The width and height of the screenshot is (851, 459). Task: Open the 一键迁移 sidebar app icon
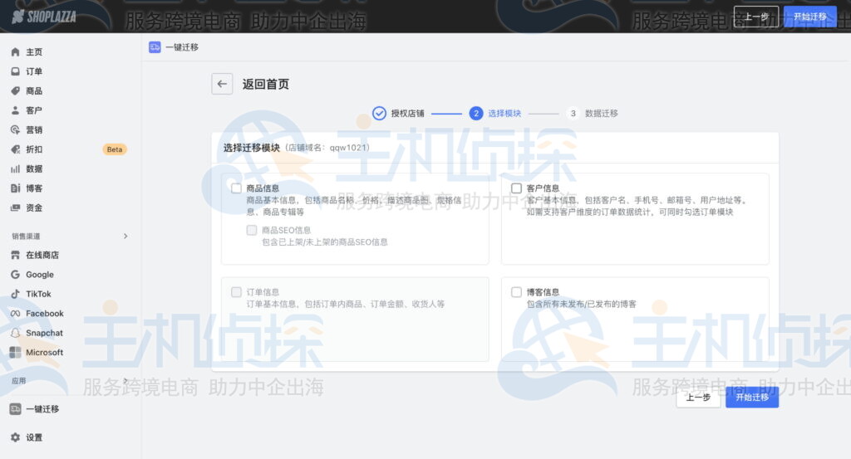[x=15, y=409]
